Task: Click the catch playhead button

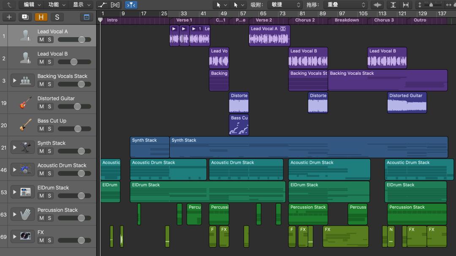Action: pos(131,5)
